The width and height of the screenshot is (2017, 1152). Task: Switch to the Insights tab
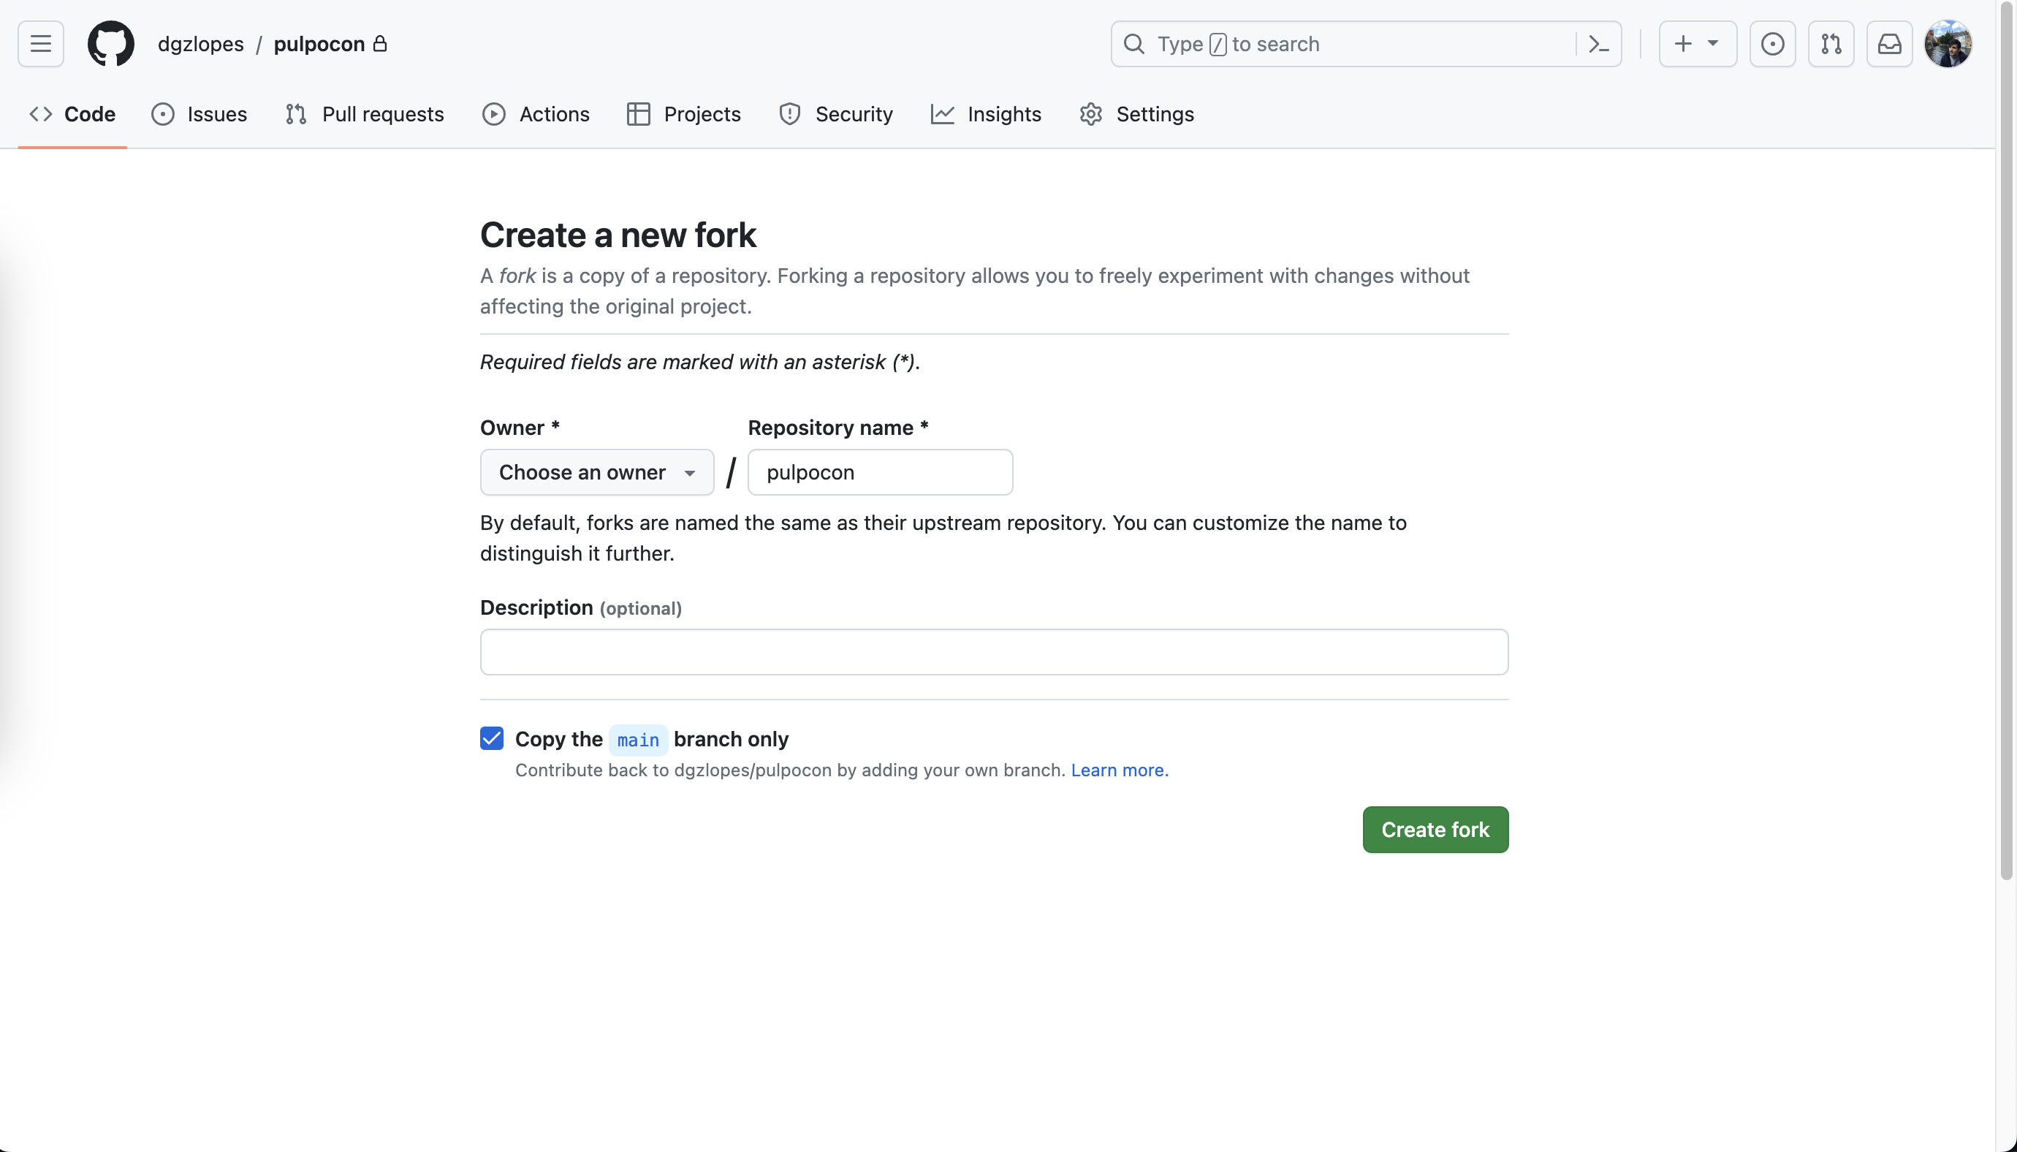(986, 114)
